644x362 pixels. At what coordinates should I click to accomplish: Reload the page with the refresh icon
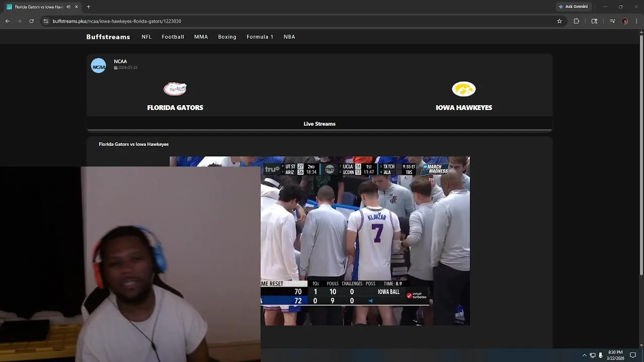(31, 21)
